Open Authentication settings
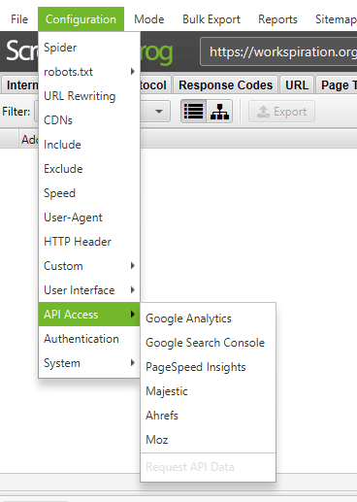Viewport: 357px width, 502px height. (89, 339)
